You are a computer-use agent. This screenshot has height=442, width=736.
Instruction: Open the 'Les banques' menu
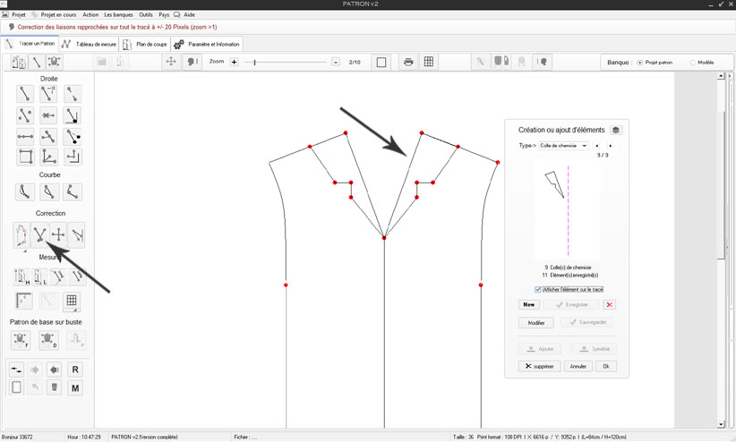tap(116, 15)
